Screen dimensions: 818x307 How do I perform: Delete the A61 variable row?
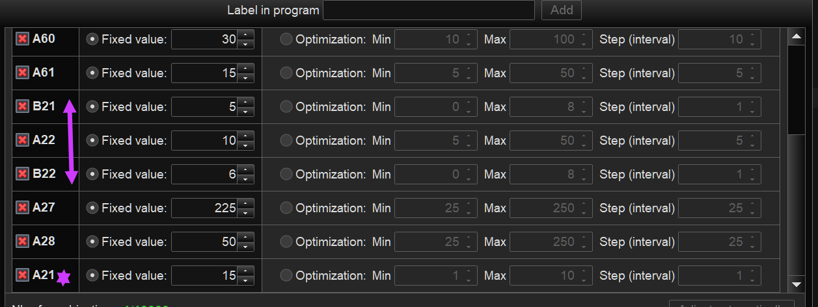[x=22, y=73]
